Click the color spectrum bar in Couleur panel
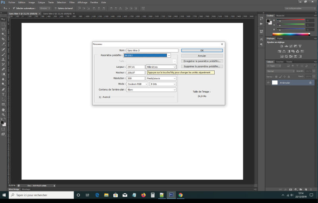This screenshot has height=203, width=318. pos(291,34)
